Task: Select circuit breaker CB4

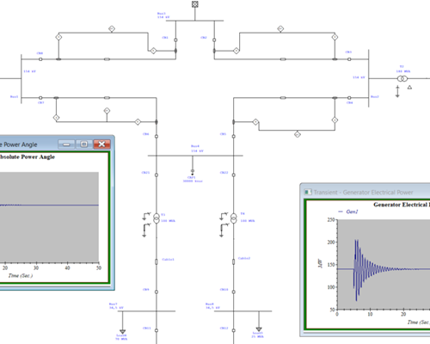Action: pyautogui.click(x=349, y=98)
